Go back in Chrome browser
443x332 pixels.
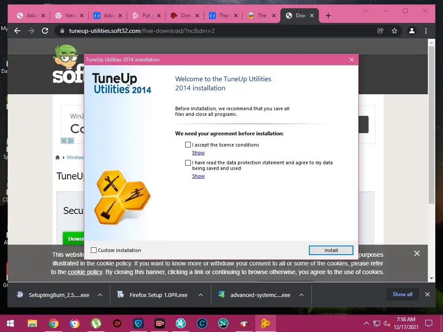(x=17, y=31)
